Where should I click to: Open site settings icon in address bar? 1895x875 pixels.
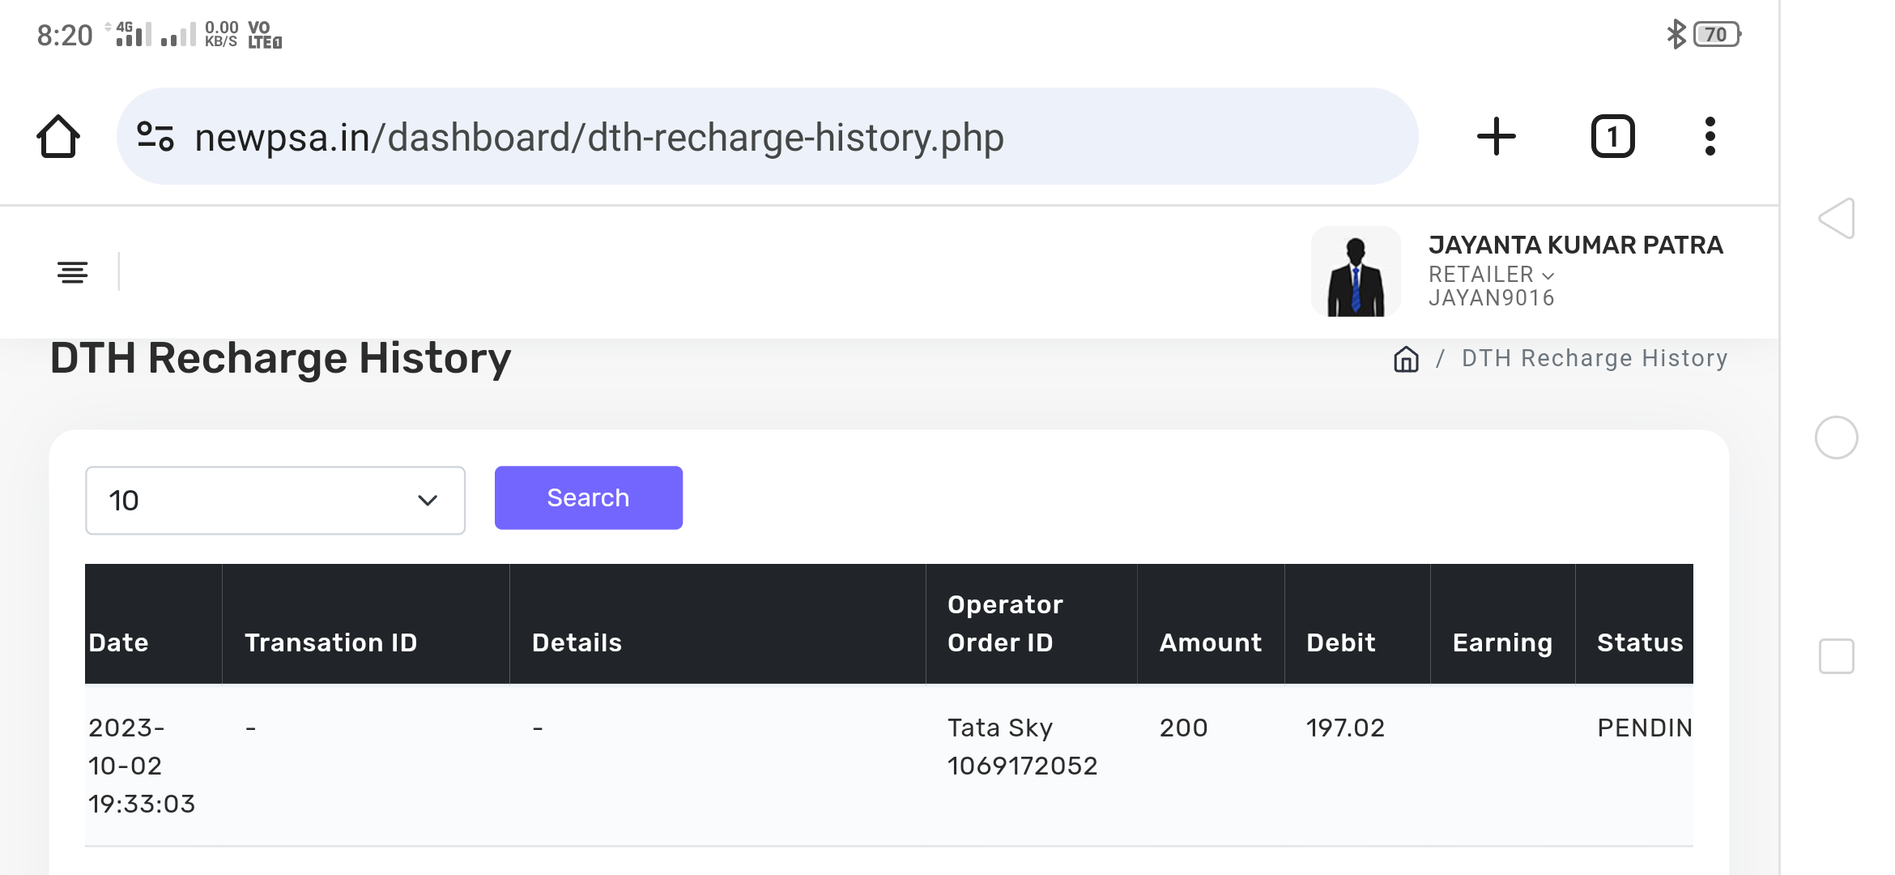[x=155, y=136]
